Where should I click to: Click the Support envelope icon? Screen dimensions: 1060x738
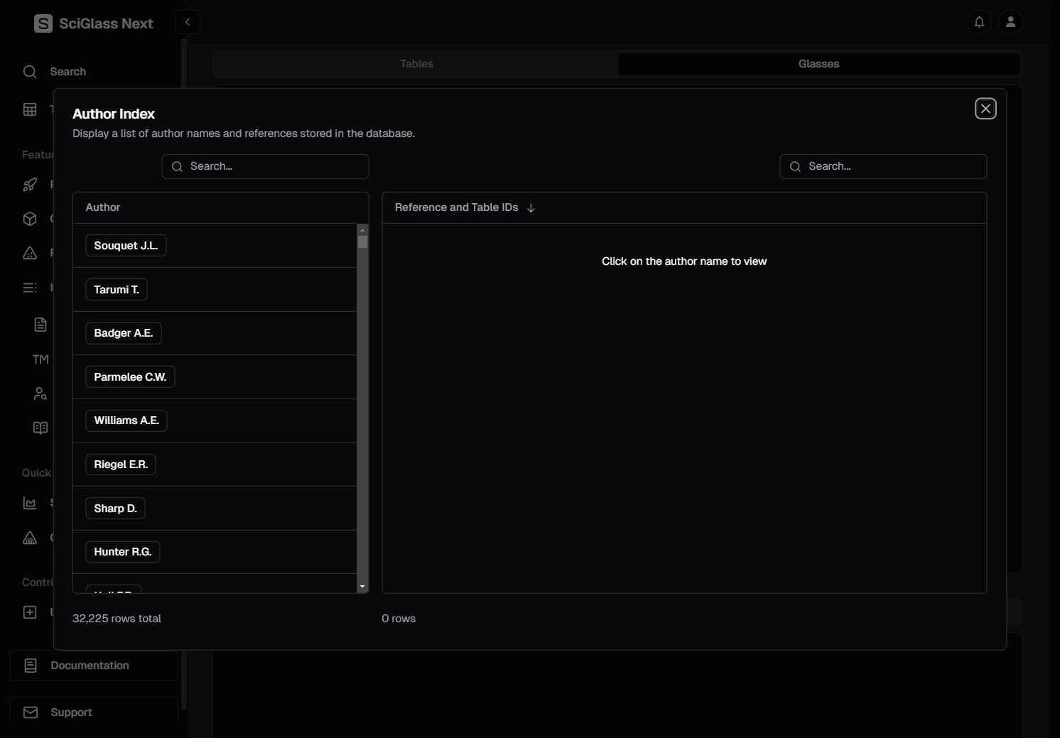pos(31,712)
